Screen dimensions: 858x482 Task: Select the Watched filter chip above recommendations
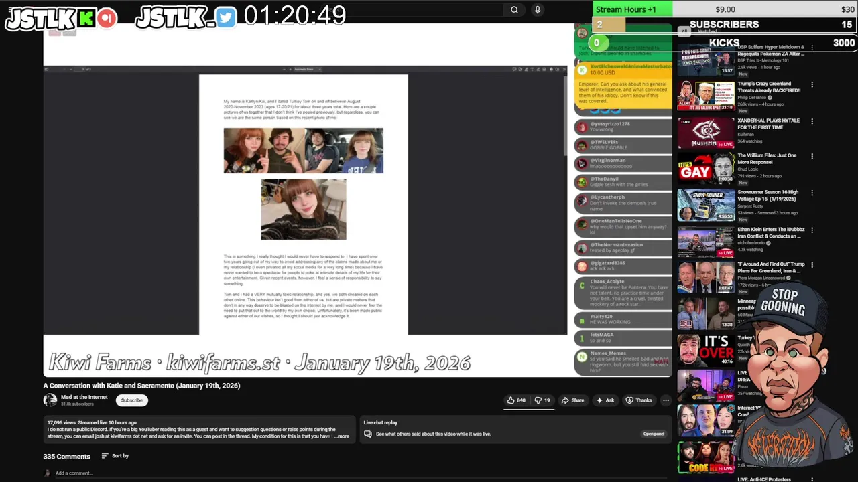708,31
